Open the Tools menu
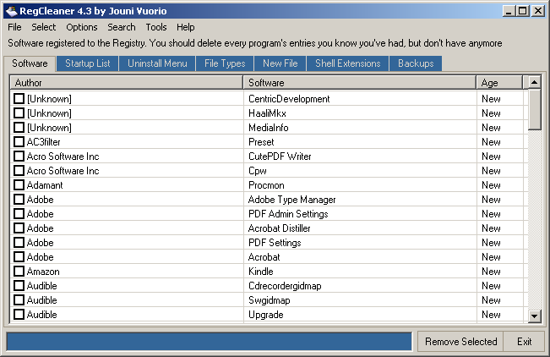 click(x=155, y=27)
